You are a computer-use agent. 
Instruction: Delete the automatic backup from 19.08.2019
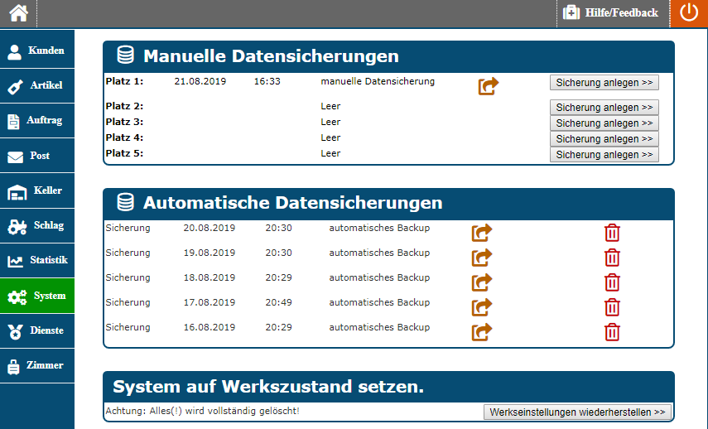[612, 258]
